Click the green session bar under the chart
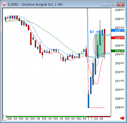 [47, 117]
